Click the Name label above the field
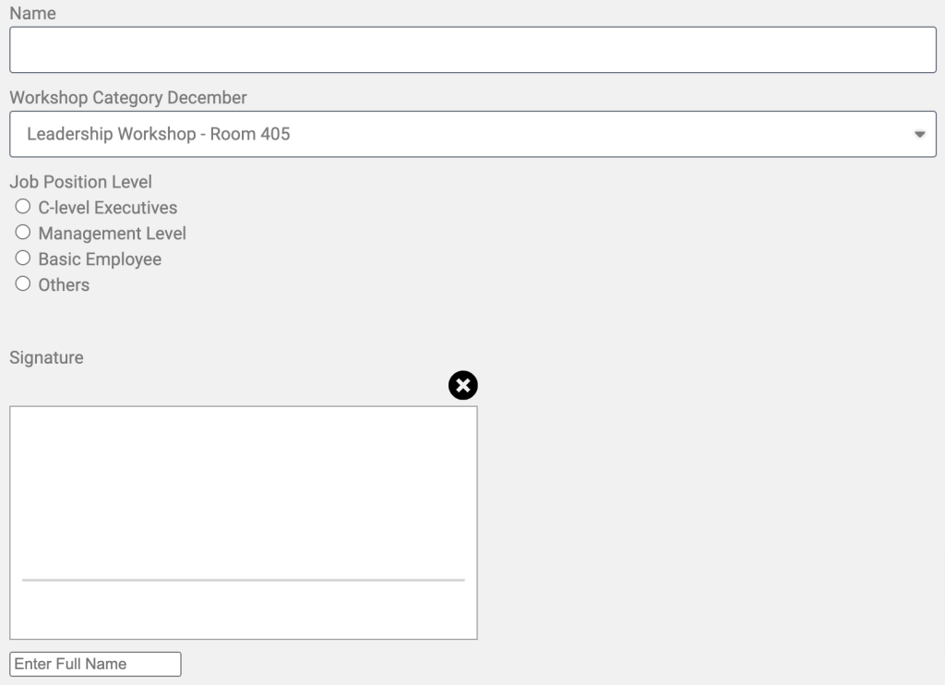The height and width of the screenshot is (685, 945). [x=32, y=13]
